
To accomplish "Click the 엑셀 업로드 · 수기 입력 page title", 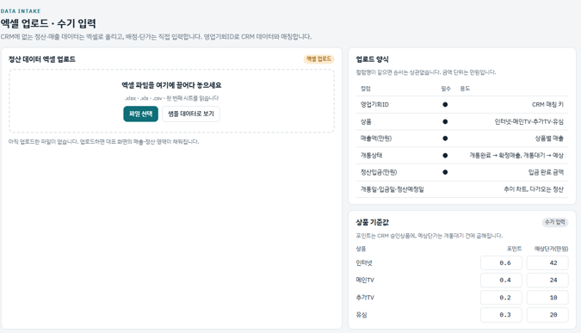I will coord(48,23).
